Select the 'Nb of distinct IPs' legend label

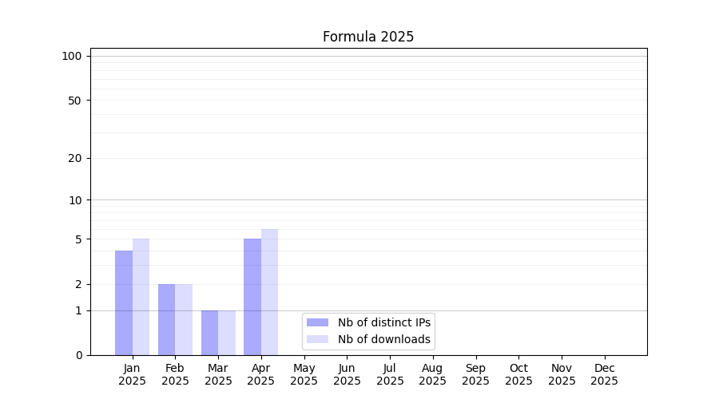click(x=384, y=322)
